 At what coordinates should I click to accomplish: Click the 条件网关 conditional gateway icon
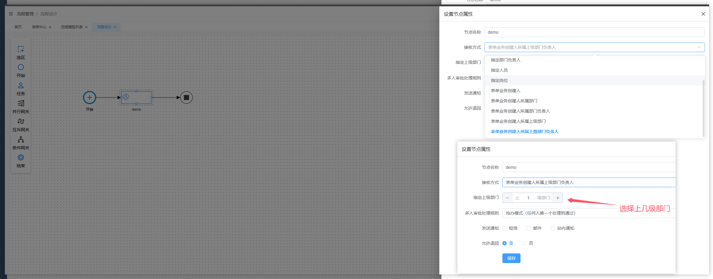[x=21, y=140]
